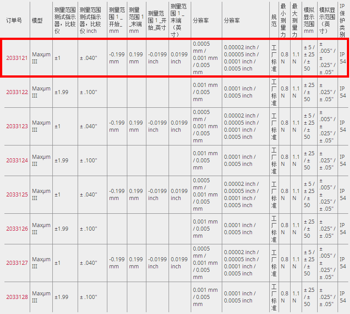The image size is (350, 314).
Task: Select 0.001 mm / 0.005 mm in row 2033122
Action: click(x=205, y=92)
